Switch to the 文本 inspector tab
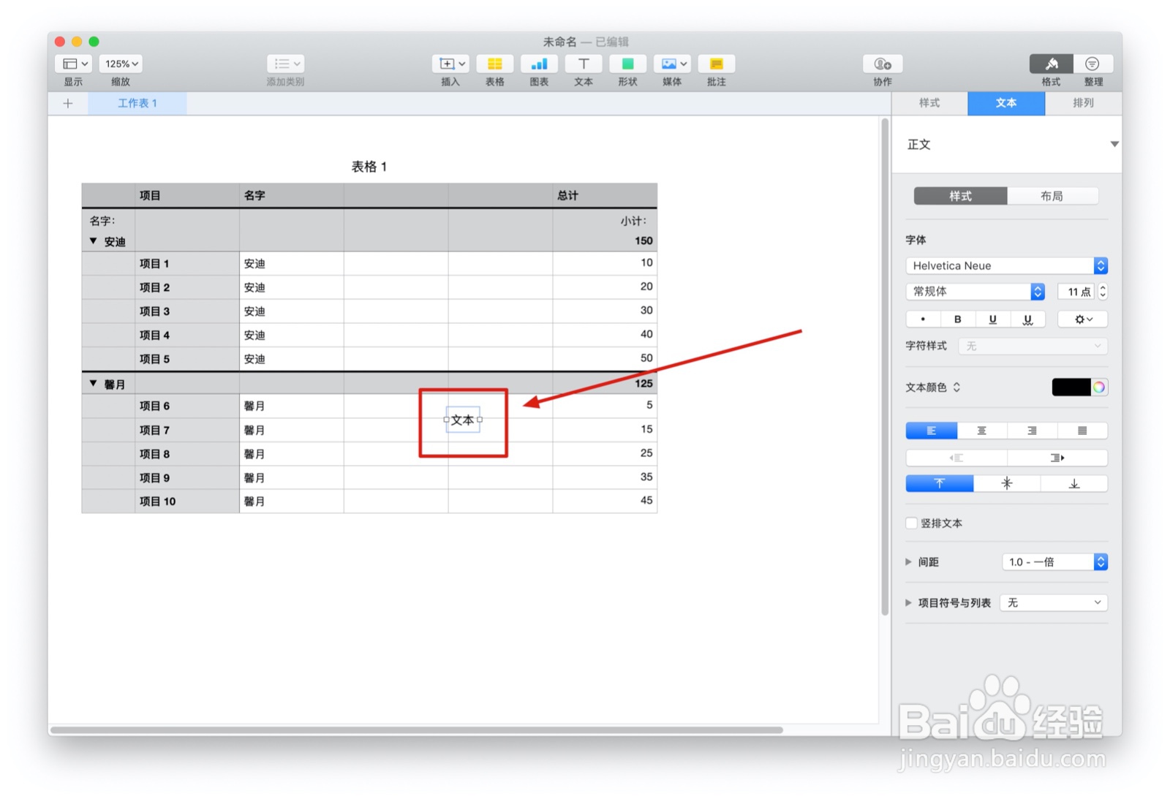 tap(1006, 103)
